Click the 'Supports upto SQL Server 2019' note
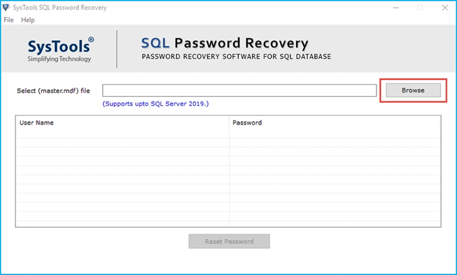Viewport: 457px width, 275px height. (x=155, y=104)
